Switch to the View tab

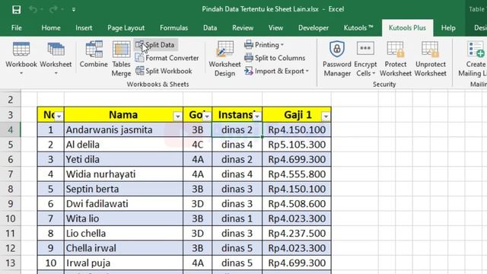coord(275,27)
